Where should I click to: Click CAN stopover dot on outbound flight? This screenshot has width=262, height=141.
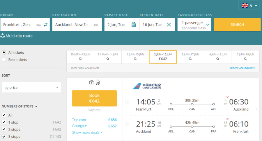(x=192, y=104)
